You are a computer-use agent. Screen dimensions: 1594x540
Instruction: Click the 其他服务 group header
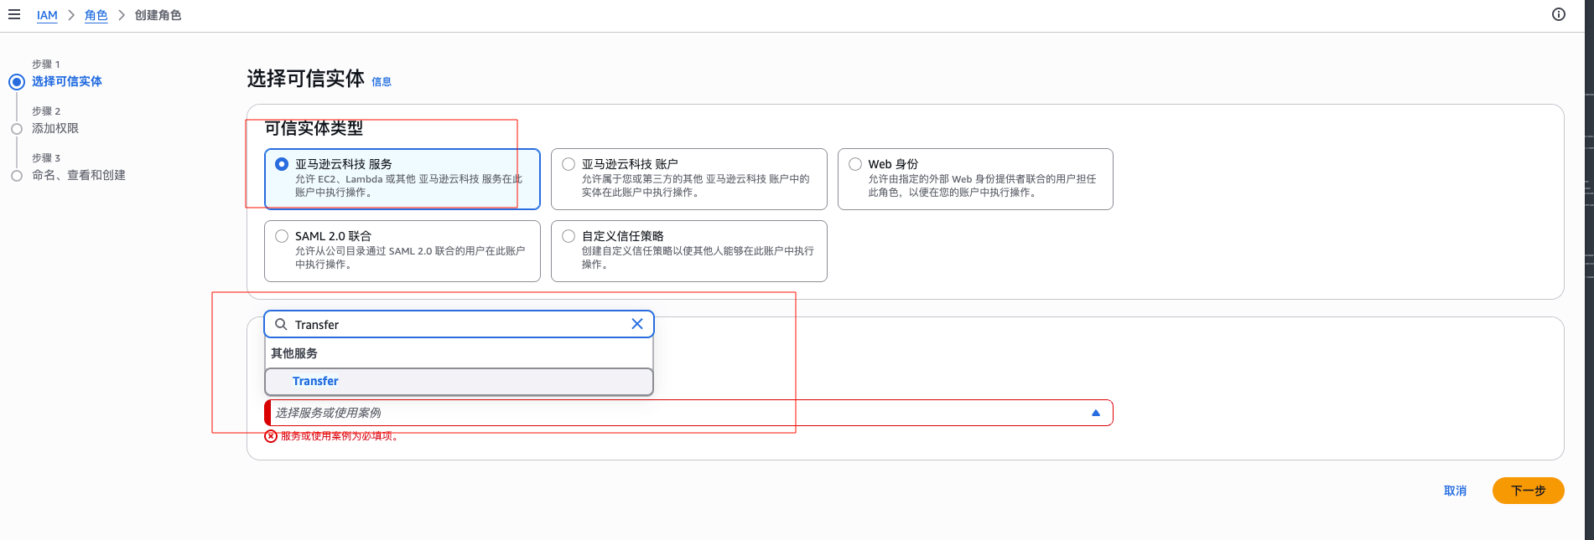click(294, 353)
